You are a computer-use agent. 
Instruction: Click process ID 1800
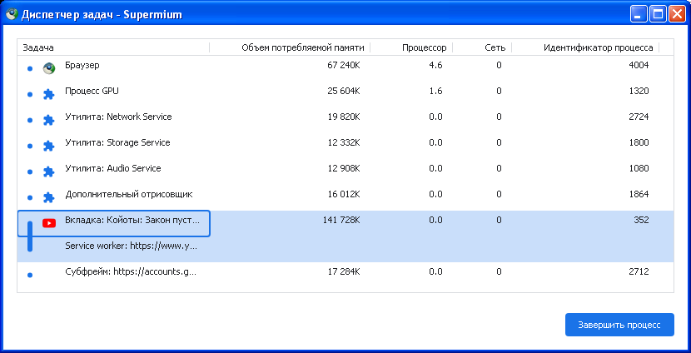(639, 143)
